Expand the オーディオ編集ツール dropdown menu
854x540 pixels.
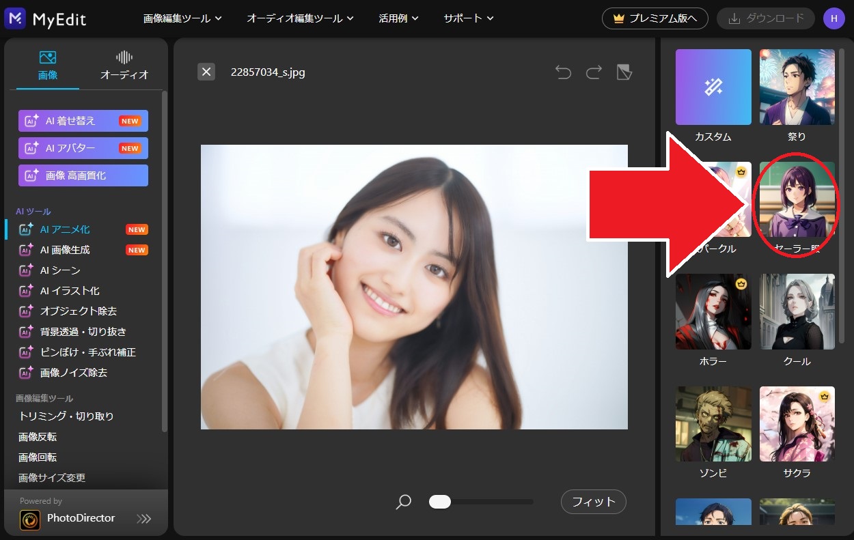(300, 18)
